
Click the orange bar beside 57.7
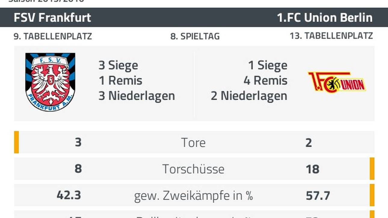click(x=372, y=195)
